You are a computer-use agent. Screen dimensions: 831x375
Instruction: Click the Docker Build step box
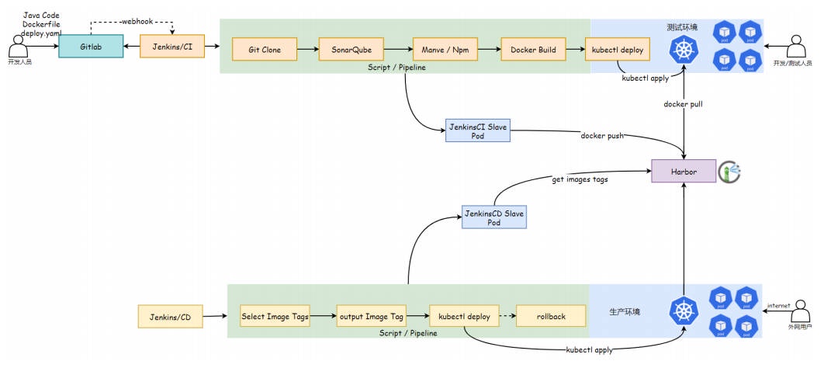[x=532, y=50]
